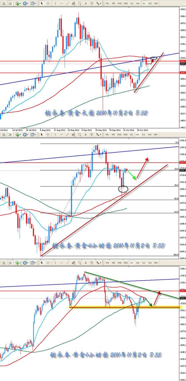Choose the equidistant channel tool on 1-hour chart toolbar
This screenshot has width=186, height=381.
tap(74, 263)
